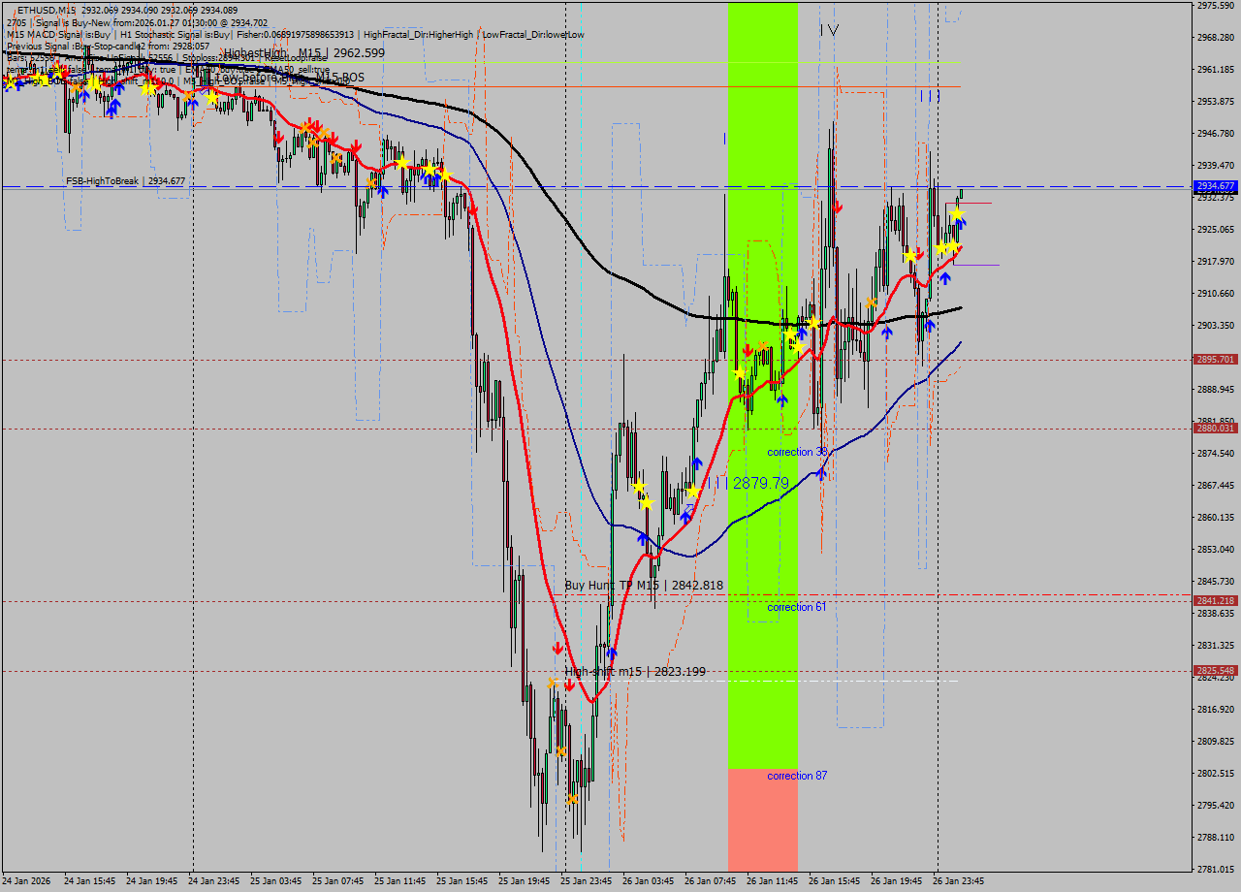The width and height of the screenshot is (1241, 892).
Task: Click the bright green vertical zone
Action: pos(762,291)
